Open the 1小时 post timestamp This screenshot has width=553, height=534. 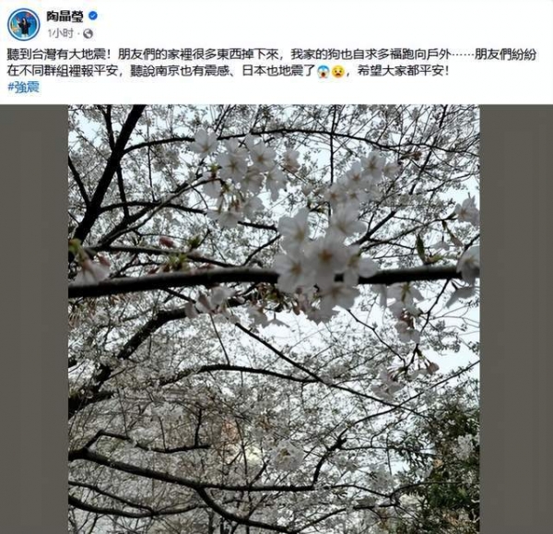point(61,33)
